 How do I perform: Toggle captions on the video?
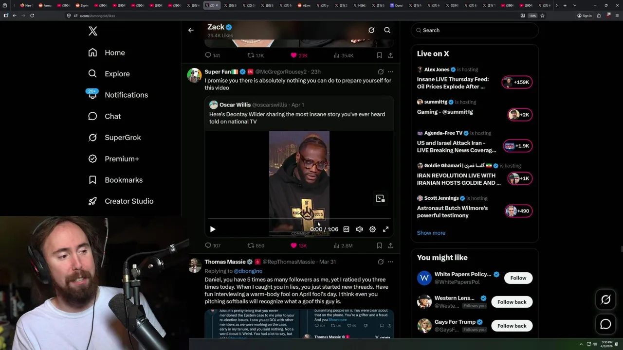click(x=346, y=229)
